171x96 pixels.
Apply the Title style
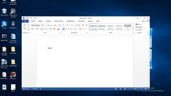(x=128, y=27)
